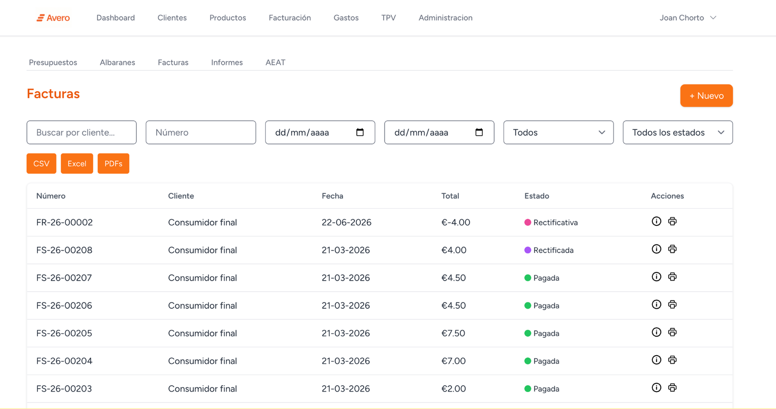Viewport: 776px width, 409px height.
Task: Print invoice FS-26-00203
Action: pyautogui.click(x=672, y=388)
